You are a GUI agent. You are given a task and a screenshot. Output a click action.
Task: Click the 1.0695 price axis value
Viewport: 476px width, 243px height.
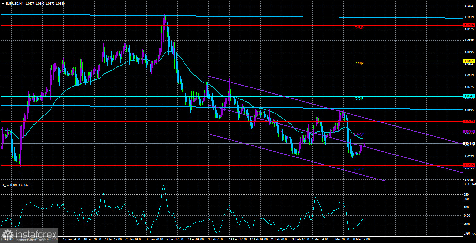469,110
